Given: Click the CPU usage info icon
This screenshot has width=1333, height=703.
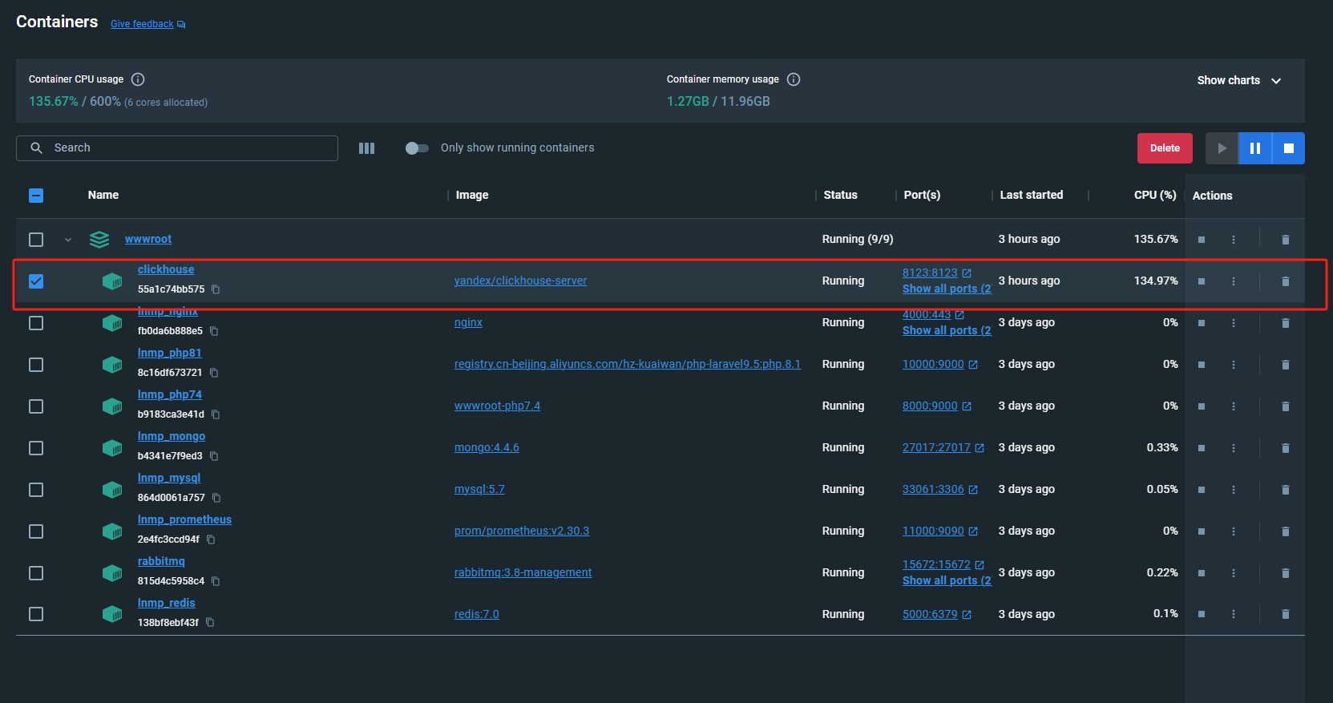Looking at the screenshot, I should click(x=138, y=79).
